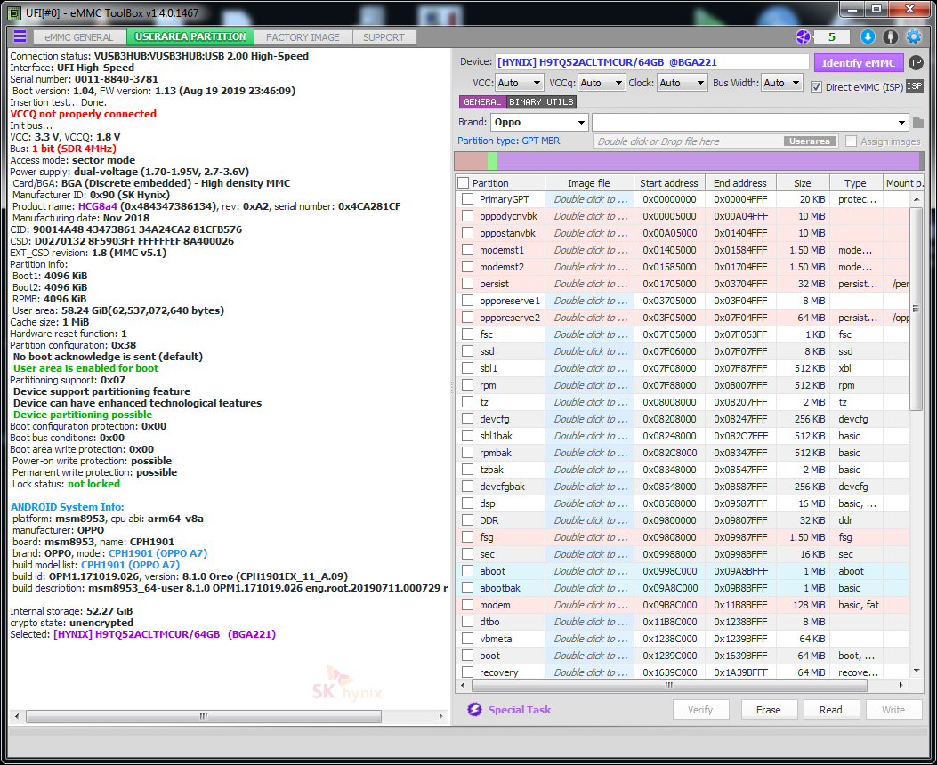Switch to the FACTORY IMAGE tab
The image size is (937, 765).
[303, 37]
